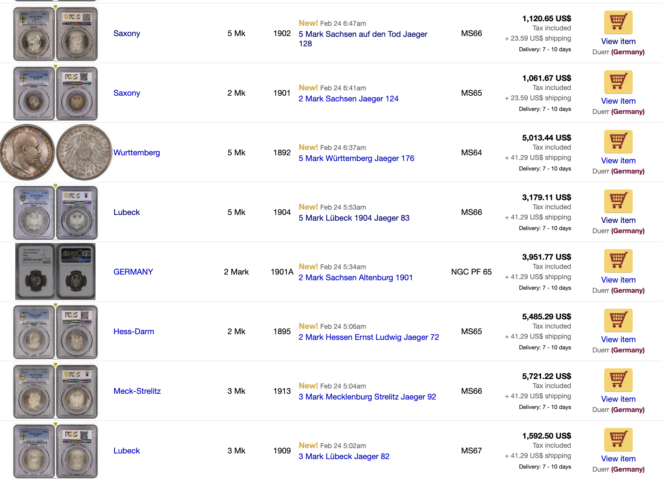Select the grade MS67 for Lubeck 1909
The width and height of the screenshot is (662, 480).
click(x=471, y=451)
